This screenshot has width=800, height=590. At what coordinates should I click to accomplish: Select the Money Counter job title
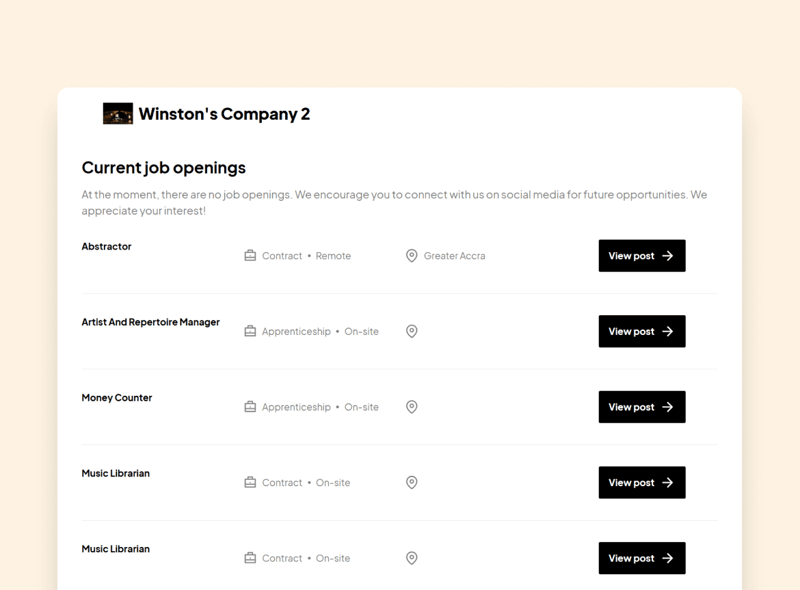click(x=117, y=397)
